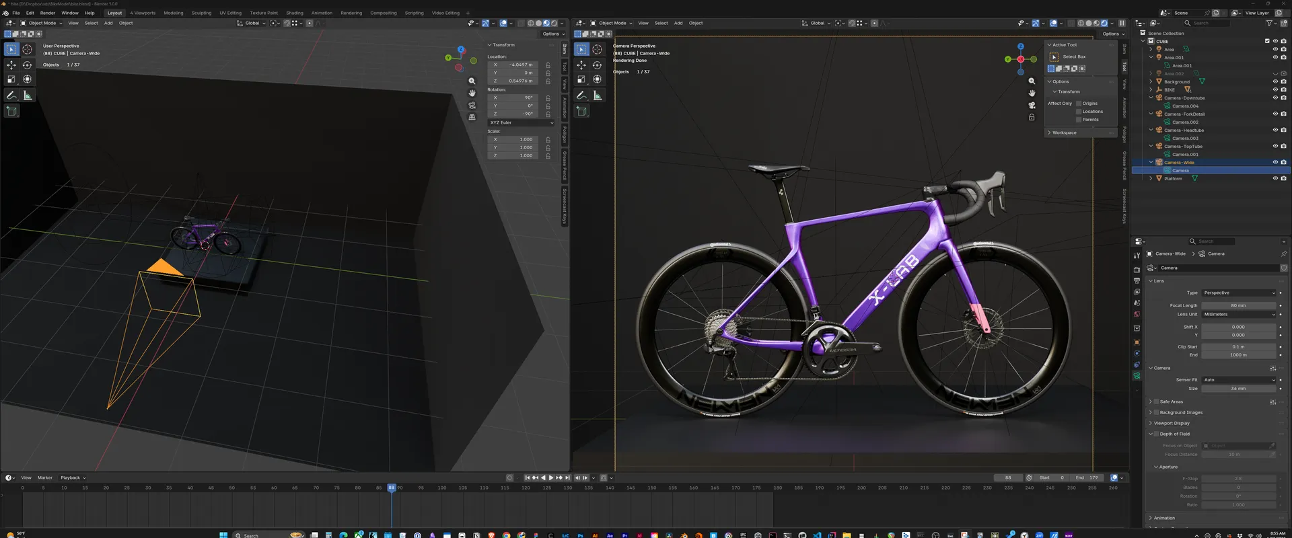This screenshot has width=1292, height=538.
Task: Select the Add Cube tool in left viewport
Action: [11, 112]
